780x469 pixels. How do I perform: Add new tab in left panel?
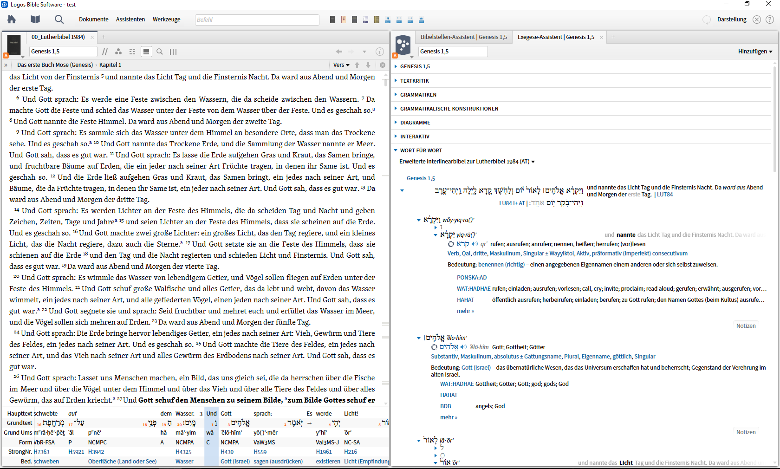tap(104, 37)
